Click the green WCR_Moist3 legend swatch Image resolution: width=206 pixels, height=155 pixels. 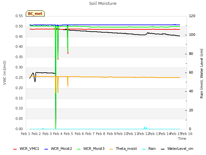79,149
